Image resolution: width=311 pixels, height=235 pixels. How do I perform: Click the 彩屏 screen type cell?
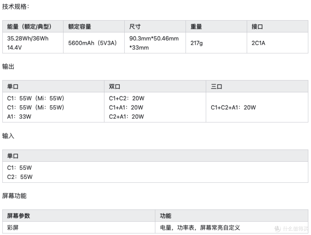click(x=79, y=228)
